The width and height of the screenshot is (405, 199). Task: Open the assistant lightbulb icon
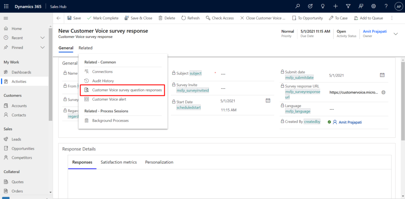click(323, 6)
